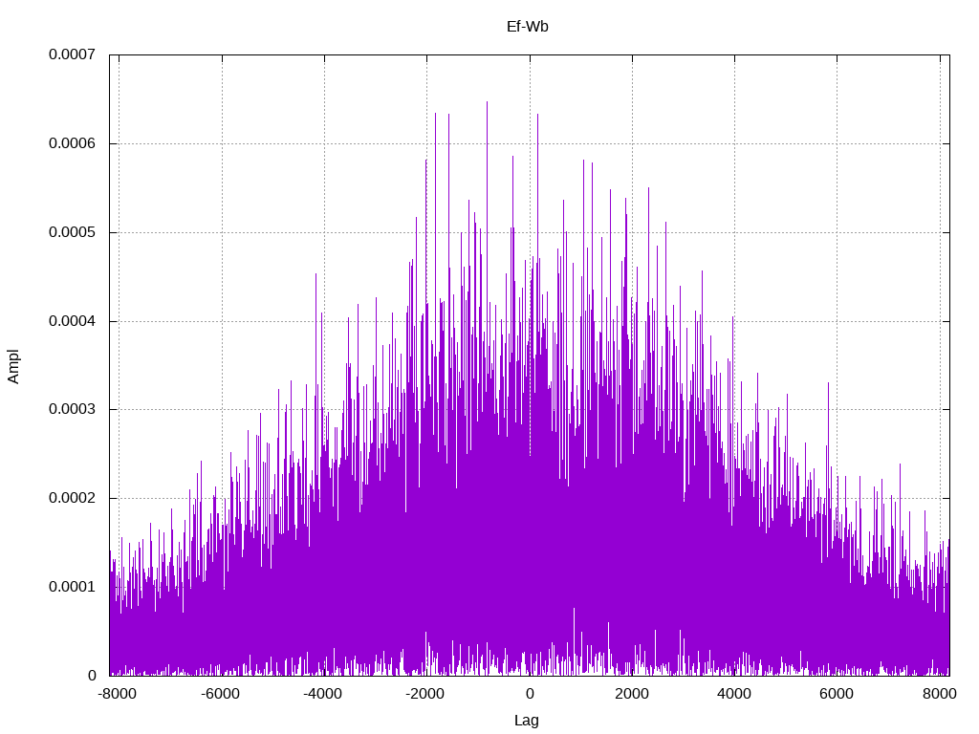
Task: Click the x-axis tick label -2000
Action: (424, 694)
